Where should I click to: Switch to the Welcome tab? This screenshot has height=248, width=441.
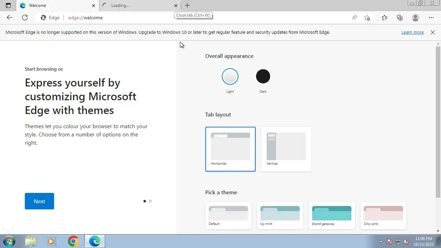click(57, 6)
